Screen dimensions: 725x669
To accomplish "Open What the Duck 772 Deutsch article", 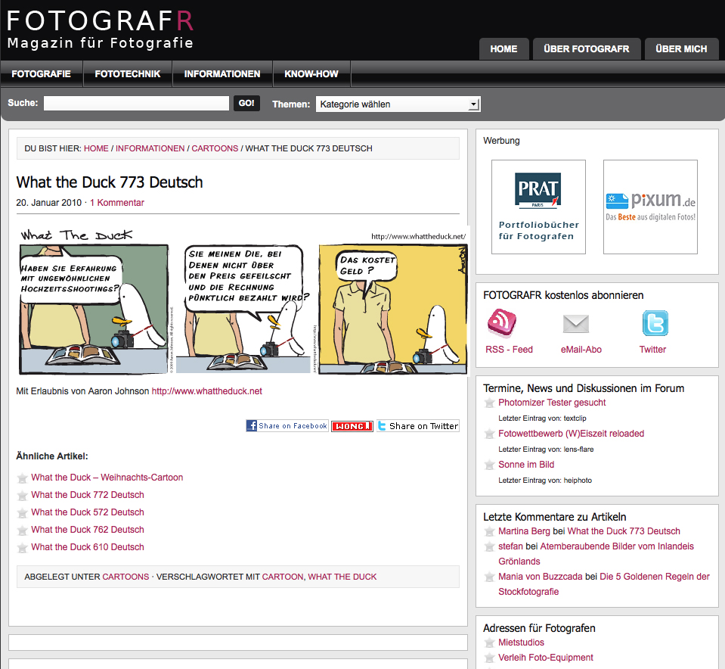I will tap(88, 495).
